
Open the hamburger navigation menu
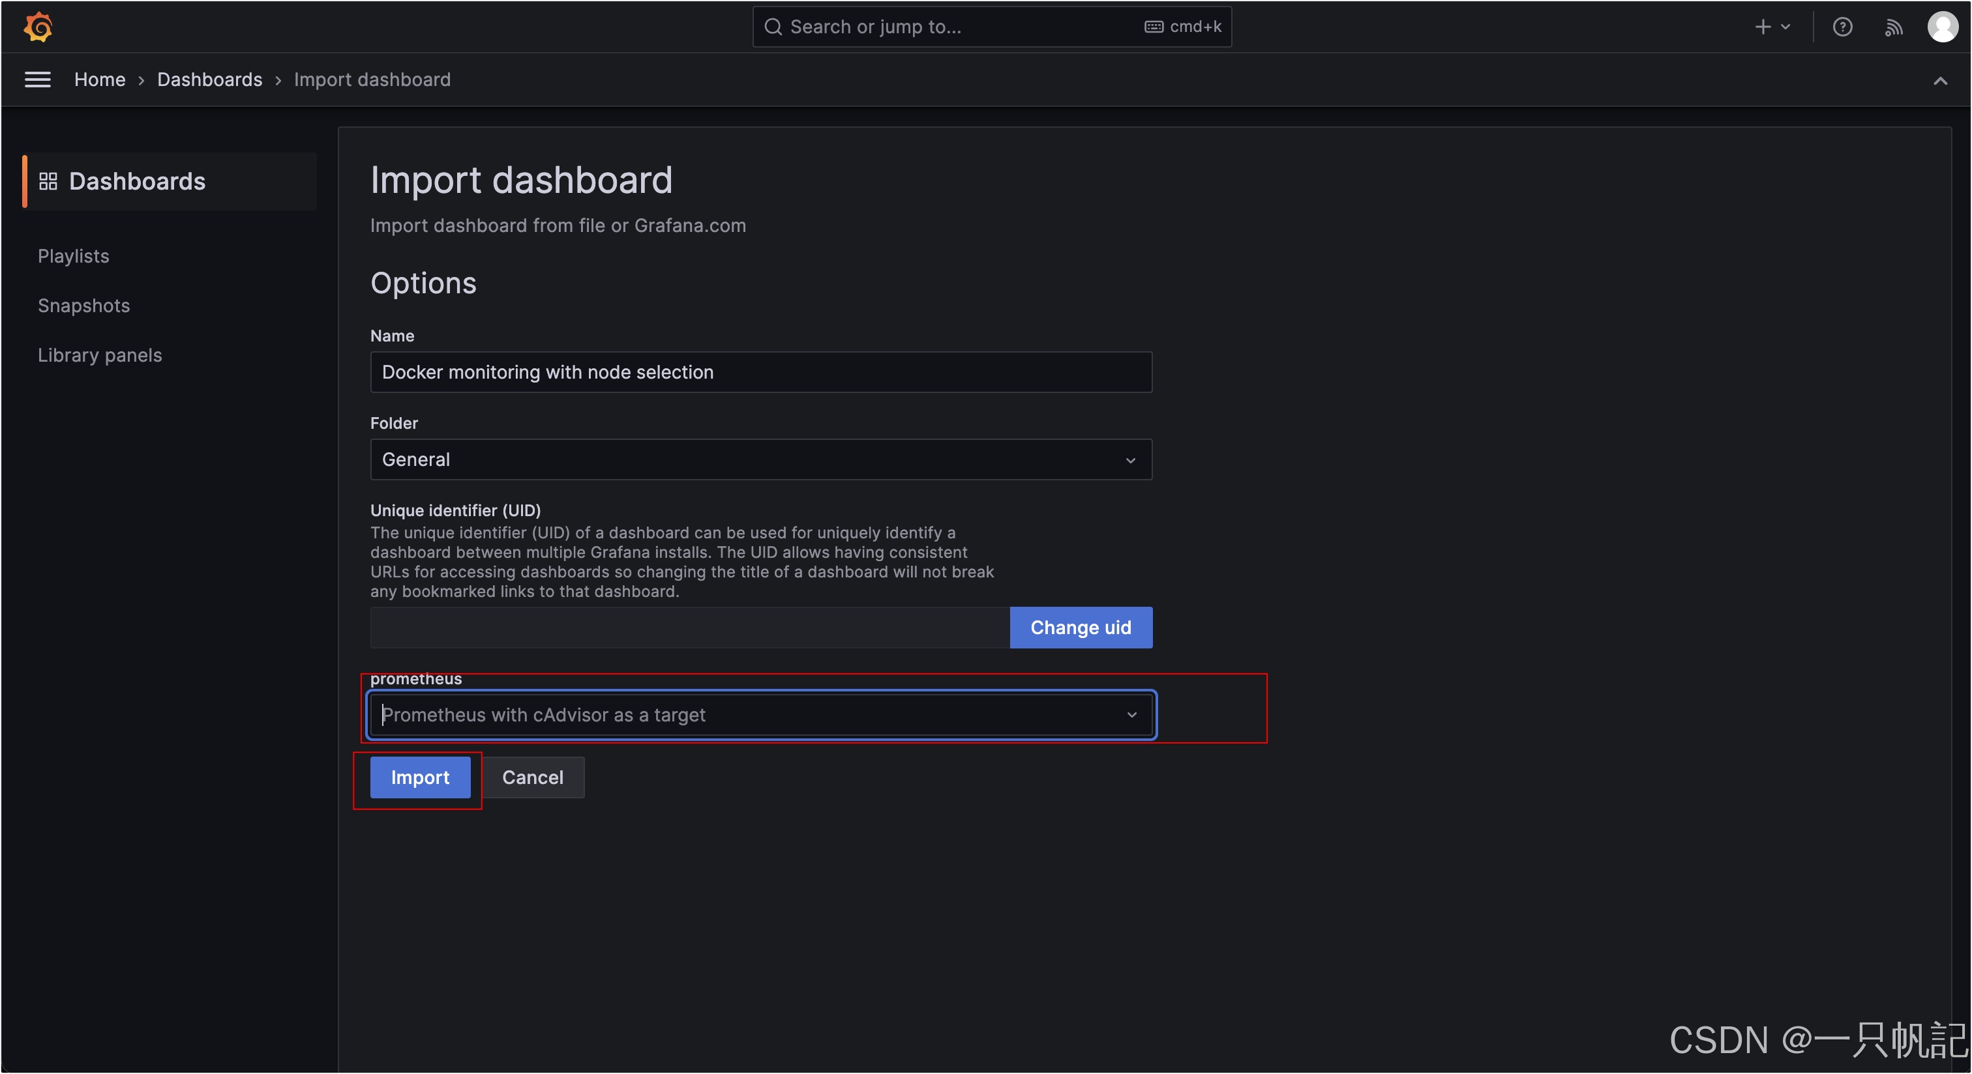click(38, 80)
